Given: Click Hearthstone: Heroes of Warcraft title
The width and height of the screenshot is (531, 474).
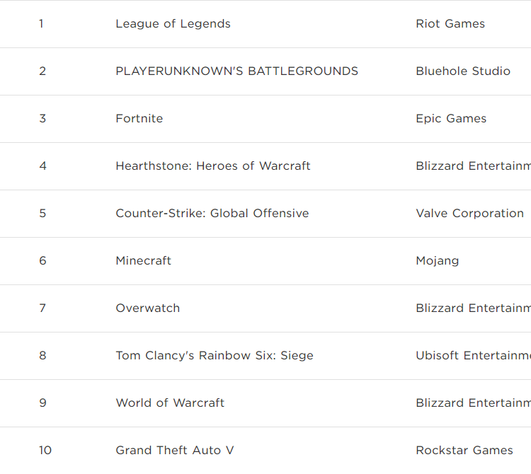Looking at the screenshot, I should point(212,166).
